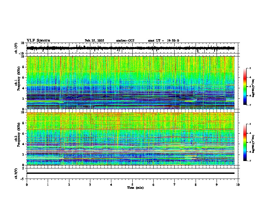Click the time axis tick label "10"
Image resolution: width=268 pixels, height=207 pixels.
coord(238,185)
